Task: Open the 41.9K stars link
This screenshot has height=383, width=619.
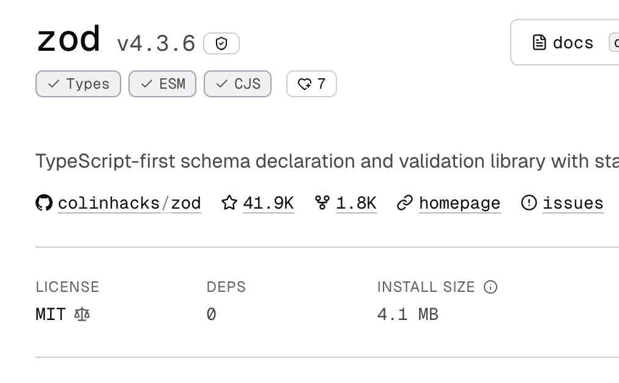Action: click(269, 203)
